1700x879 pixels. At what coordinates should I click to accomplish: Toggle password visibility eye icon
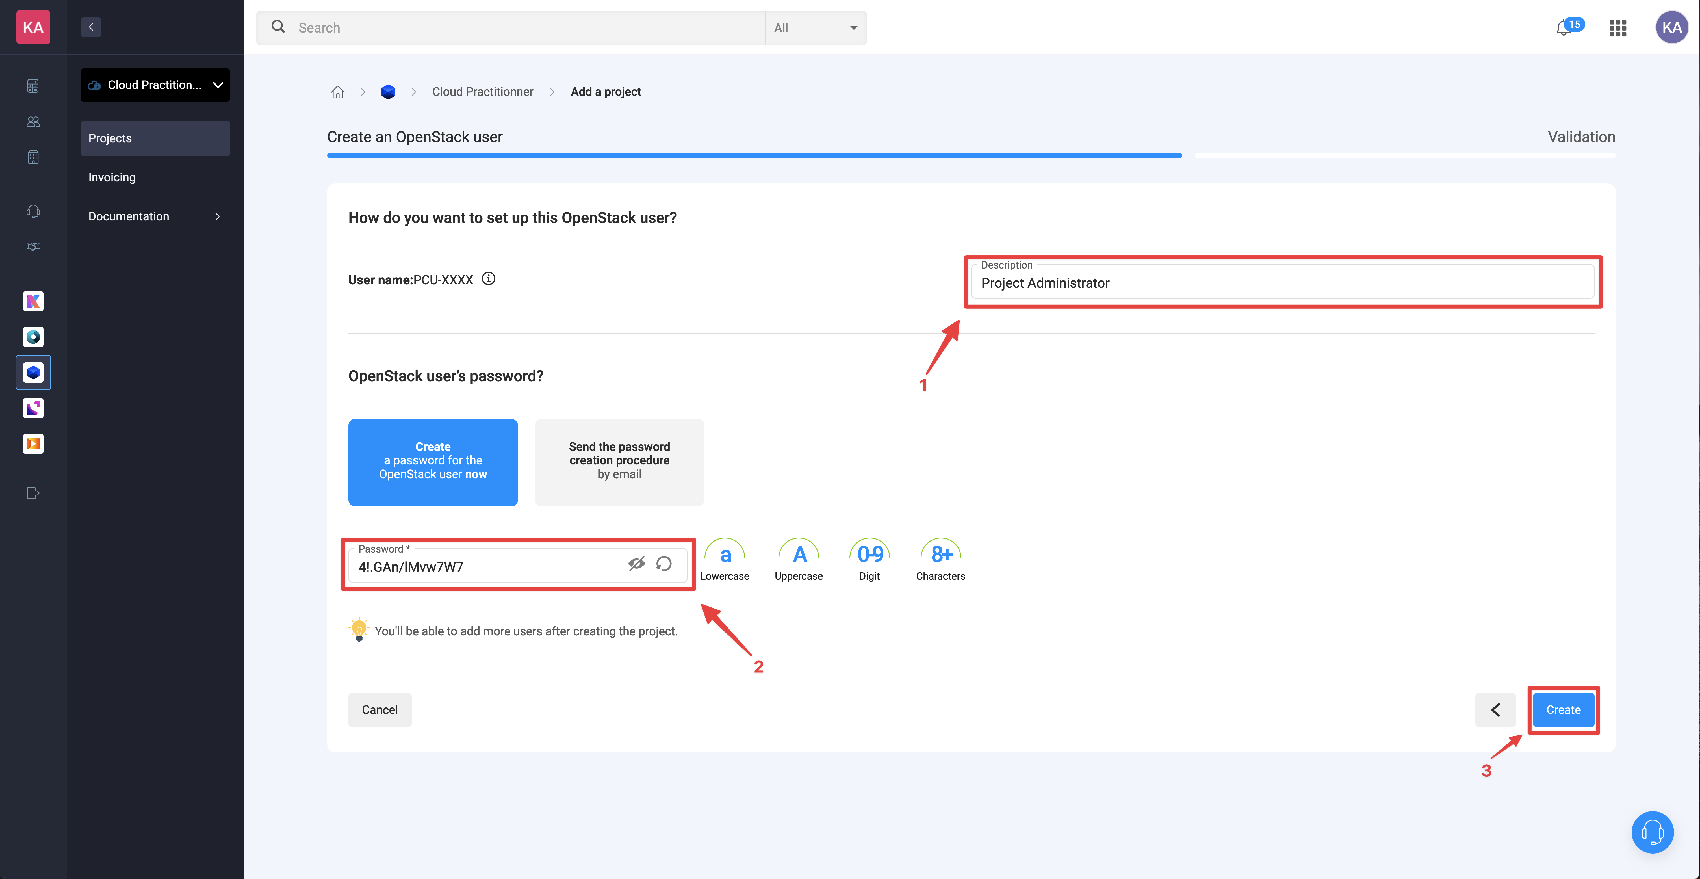tap(636, 563)
